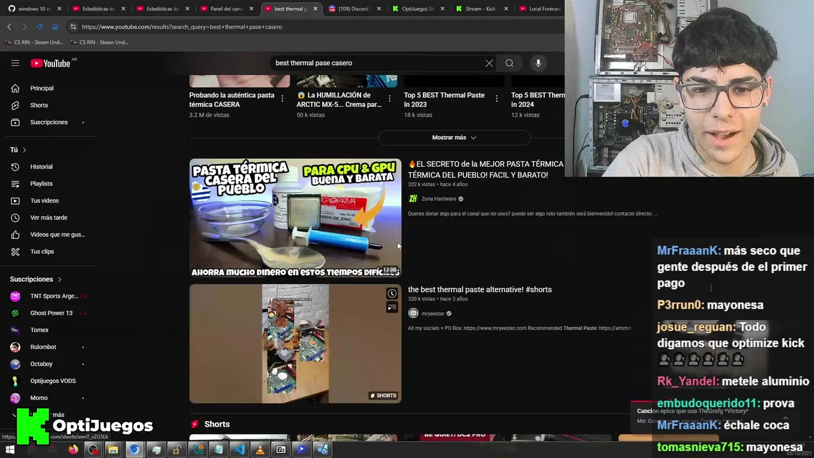The image size is (814, 458).
Task: Open Tus videos in the sidebar
Action: pyautogui.click(x=45, y=200)
